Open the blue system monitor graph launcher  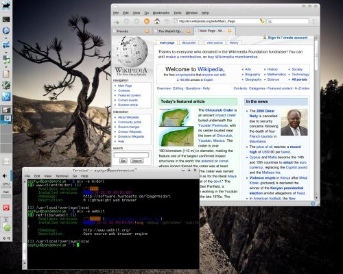coord(6,97)
